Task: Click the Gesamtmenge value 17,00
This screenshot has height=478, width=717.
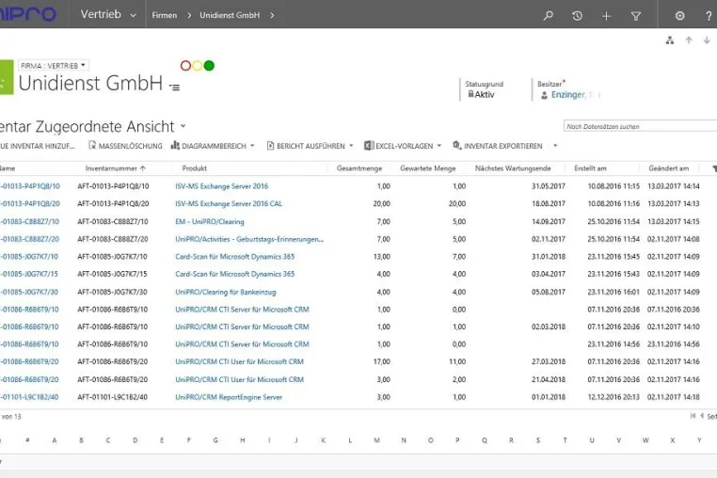Action: coord(381,361)
